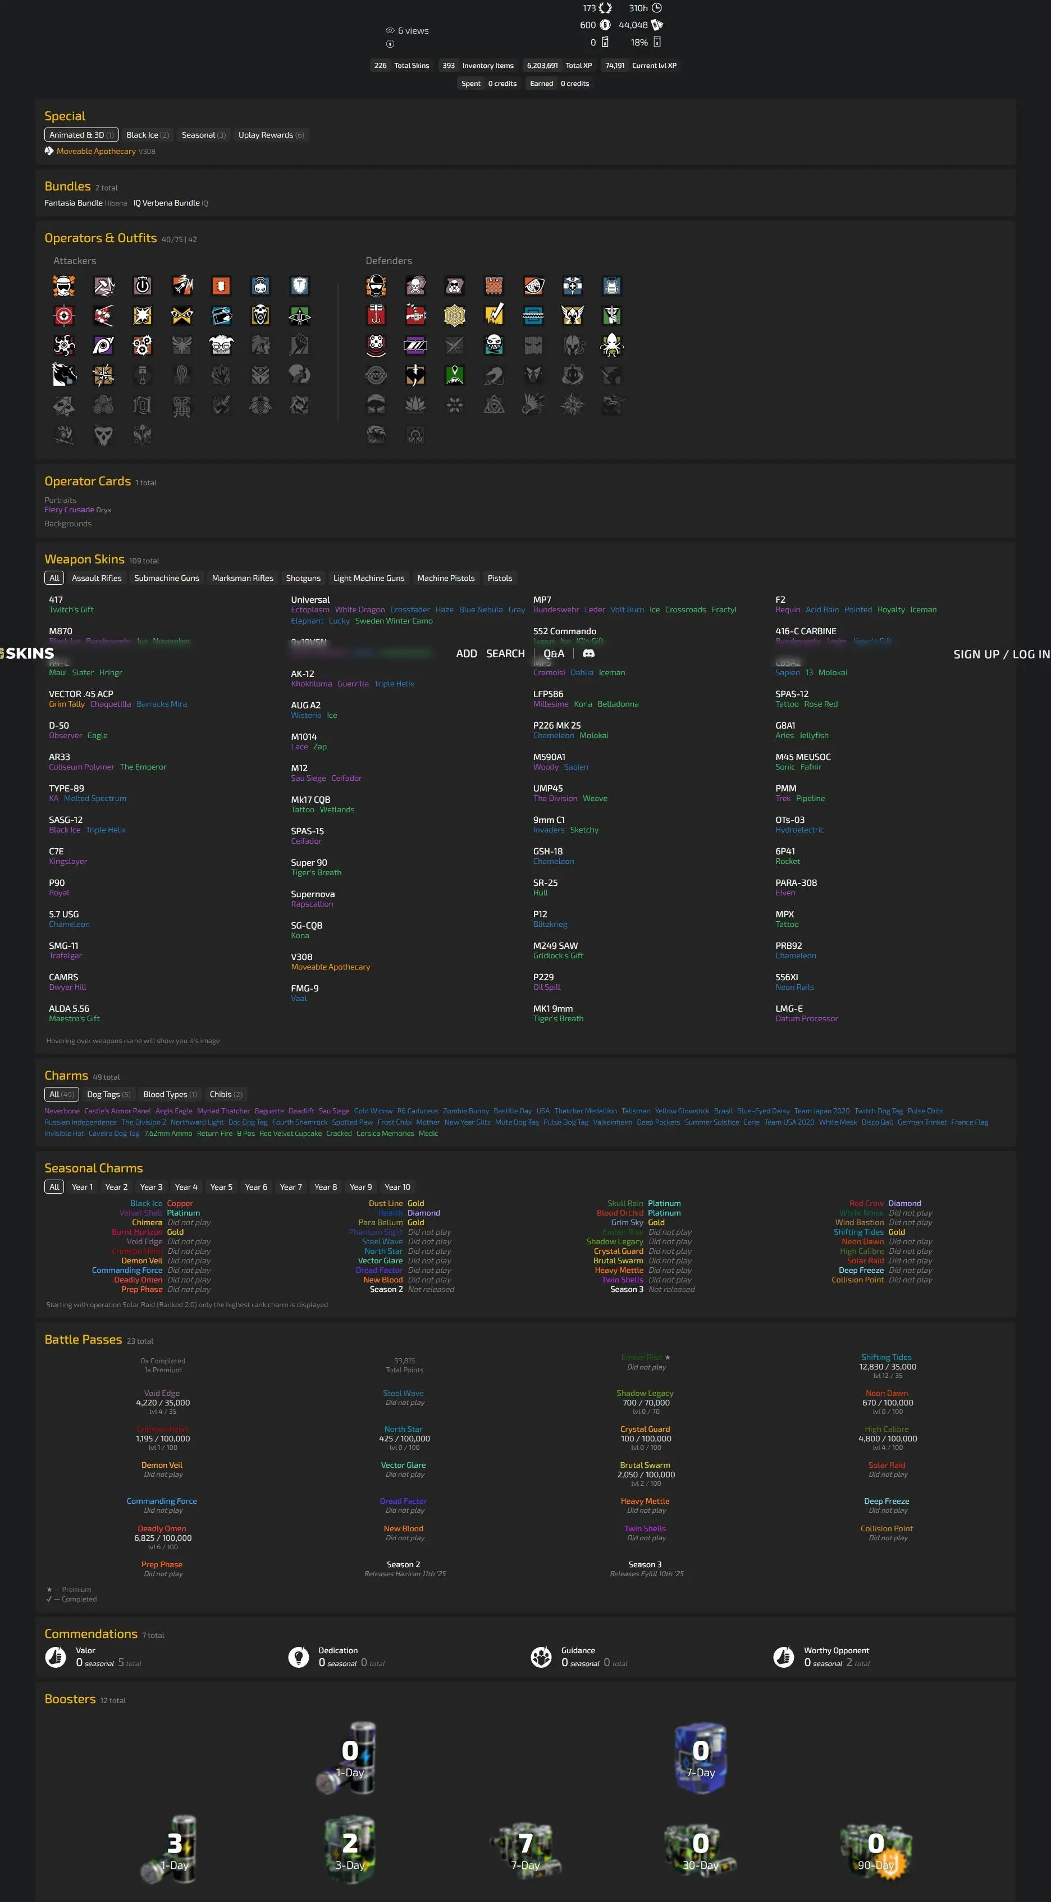Screen dimensions: 1051x1902
Task: Select the Light Machine Guns tab
Action: (369, 578)
